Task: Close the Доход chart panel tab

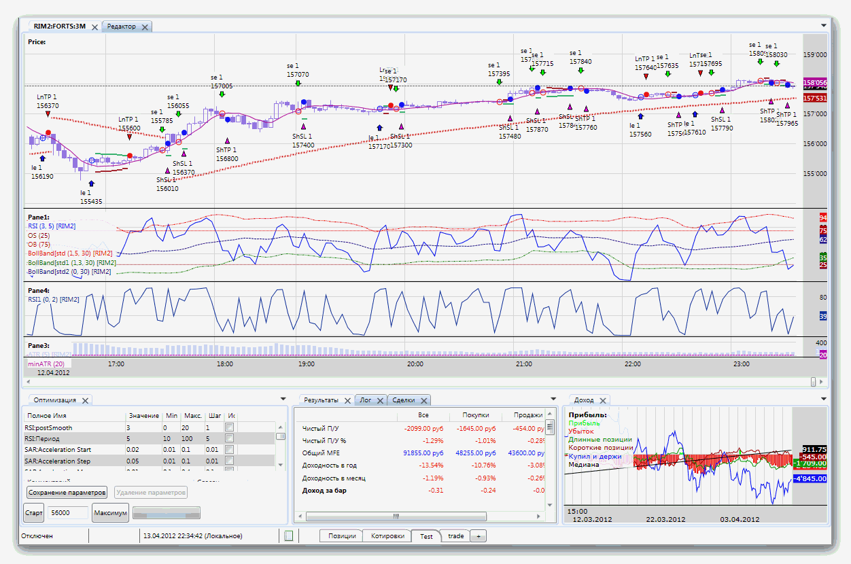Action: 602,401
